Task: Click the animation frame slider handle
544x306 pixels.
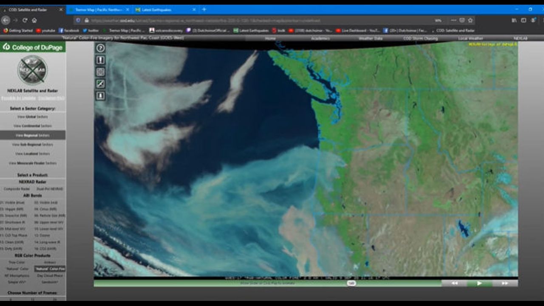Action: click(351, 283)
